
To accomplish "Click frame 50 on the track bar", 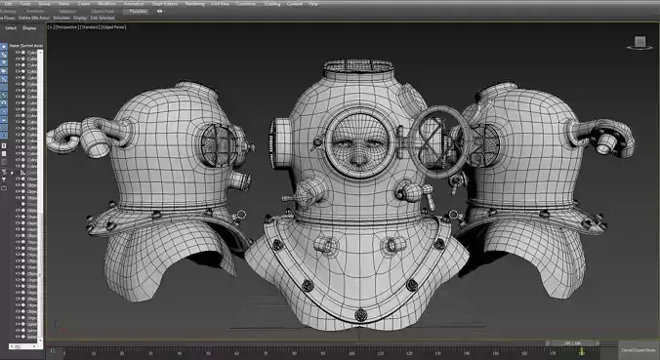I will pyautogui.click(x=208, y=352).
